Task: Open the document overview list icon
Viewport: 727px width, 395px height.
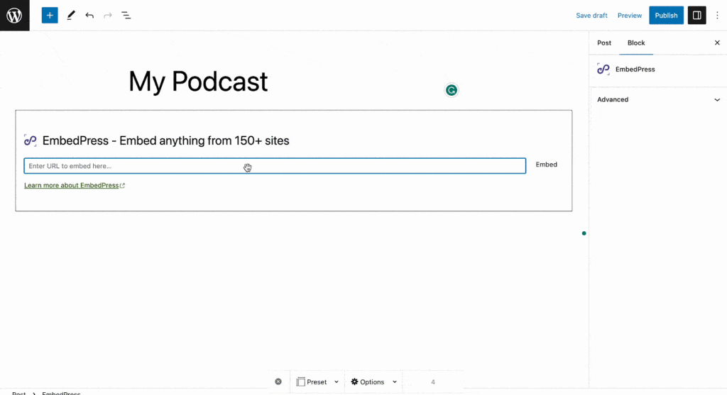Action: 126,16
